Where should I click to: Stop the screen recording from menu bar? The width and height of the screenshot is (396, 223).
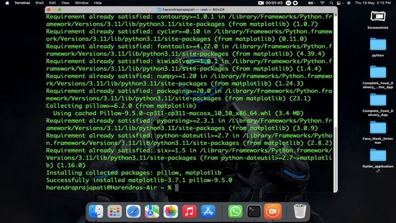295,3
